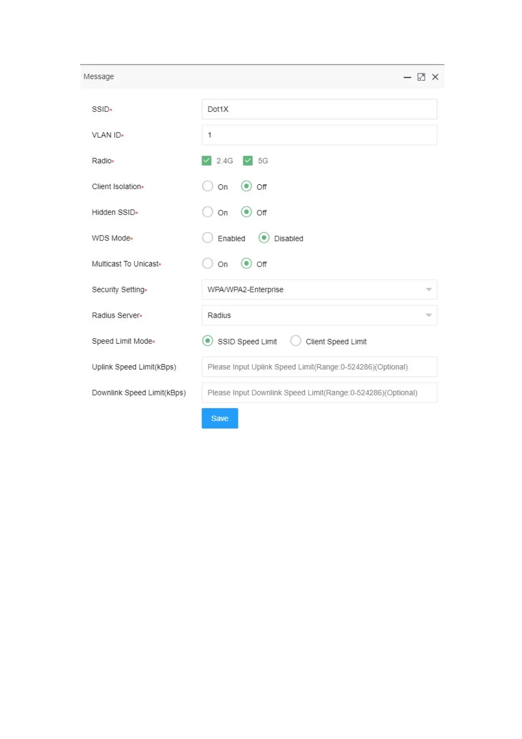522x739 pixels.
Task: Click the Downlink Speed Limit input
Action: pos(319,393)
